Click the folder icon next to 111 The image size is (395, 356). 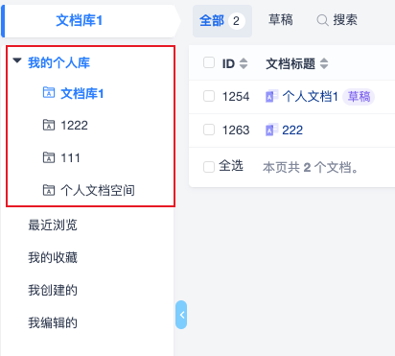pos(49,157)
